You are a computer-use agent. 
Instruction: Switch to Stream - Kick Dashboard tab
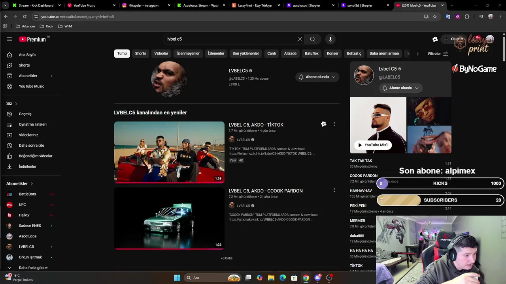pyautogui.click(x=36, y=6)
